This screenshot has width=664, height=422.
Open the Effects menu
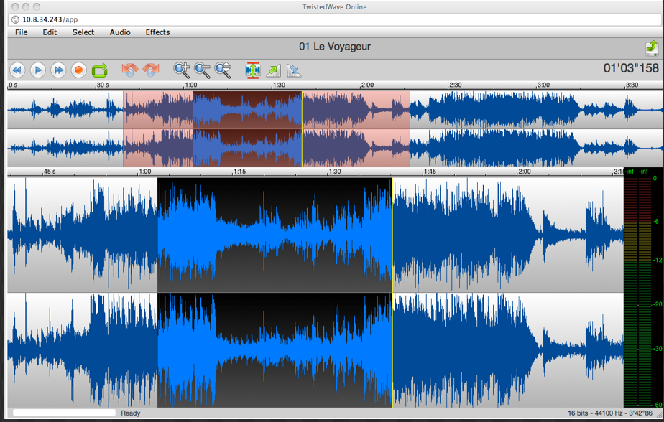click(157, 32)
